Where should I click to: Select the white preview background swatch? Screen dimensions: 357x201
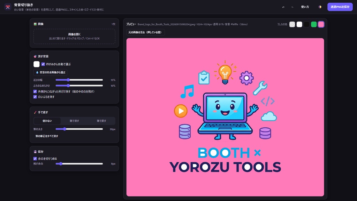point(299,24)
